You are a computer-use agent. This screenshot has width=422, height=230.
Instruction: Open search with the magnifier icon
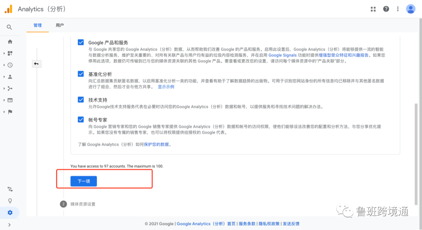[10, 27]
